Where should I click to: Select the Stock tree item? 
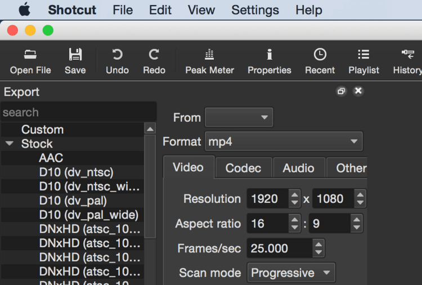point(37,144)
